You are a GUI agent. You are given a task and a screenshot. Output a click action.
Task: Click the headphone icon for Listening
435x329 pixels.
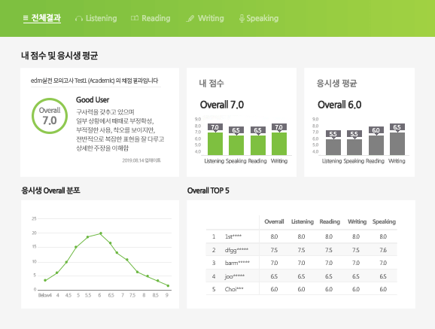[x=79, y=19]
